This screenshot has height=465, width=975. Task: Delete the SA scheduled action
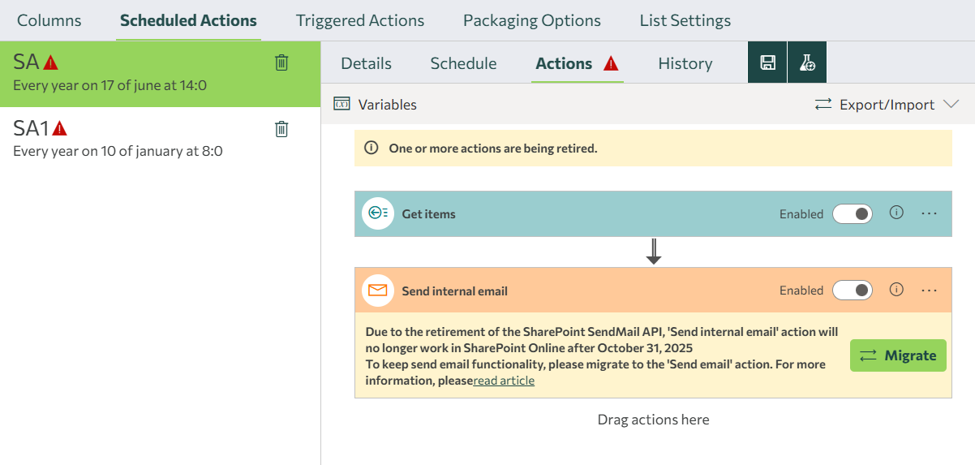click(x=281, y=62)
